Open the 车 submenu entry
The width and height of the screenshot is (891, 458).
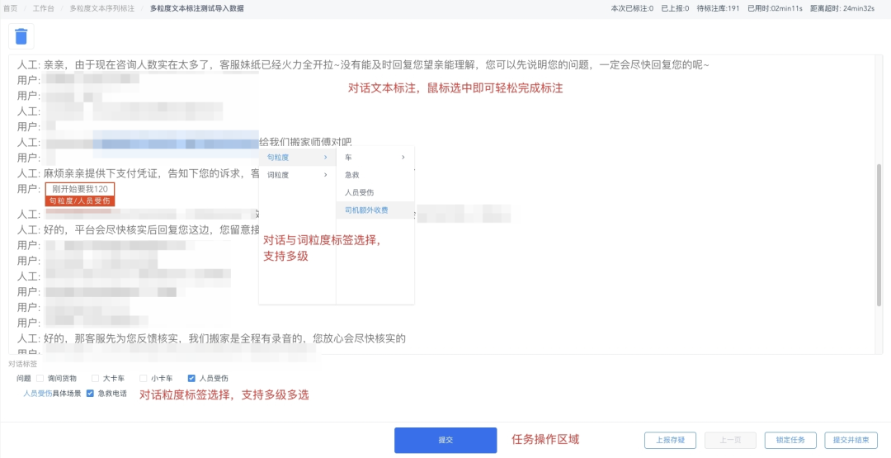pyautogui.click(x=375, y=157)
